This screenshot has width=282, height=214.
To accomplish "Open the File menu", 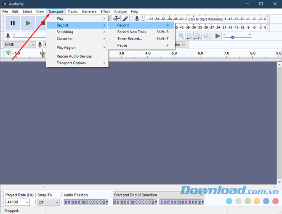I will click(x=5, y=11).
